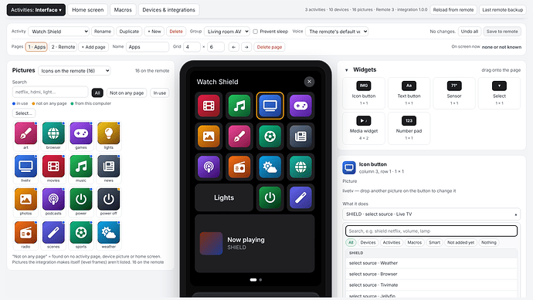
Task: Tap the green music icon on the remote
Action: pos(239,106)
